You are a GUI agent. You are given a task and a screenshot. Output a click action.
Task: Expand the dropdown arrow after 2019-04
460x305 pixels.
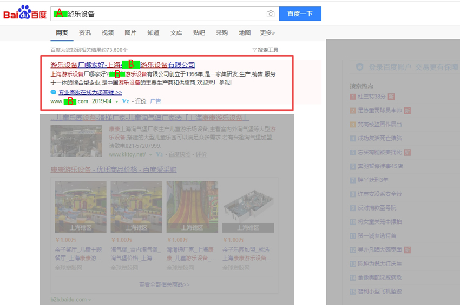pos(116,101)
